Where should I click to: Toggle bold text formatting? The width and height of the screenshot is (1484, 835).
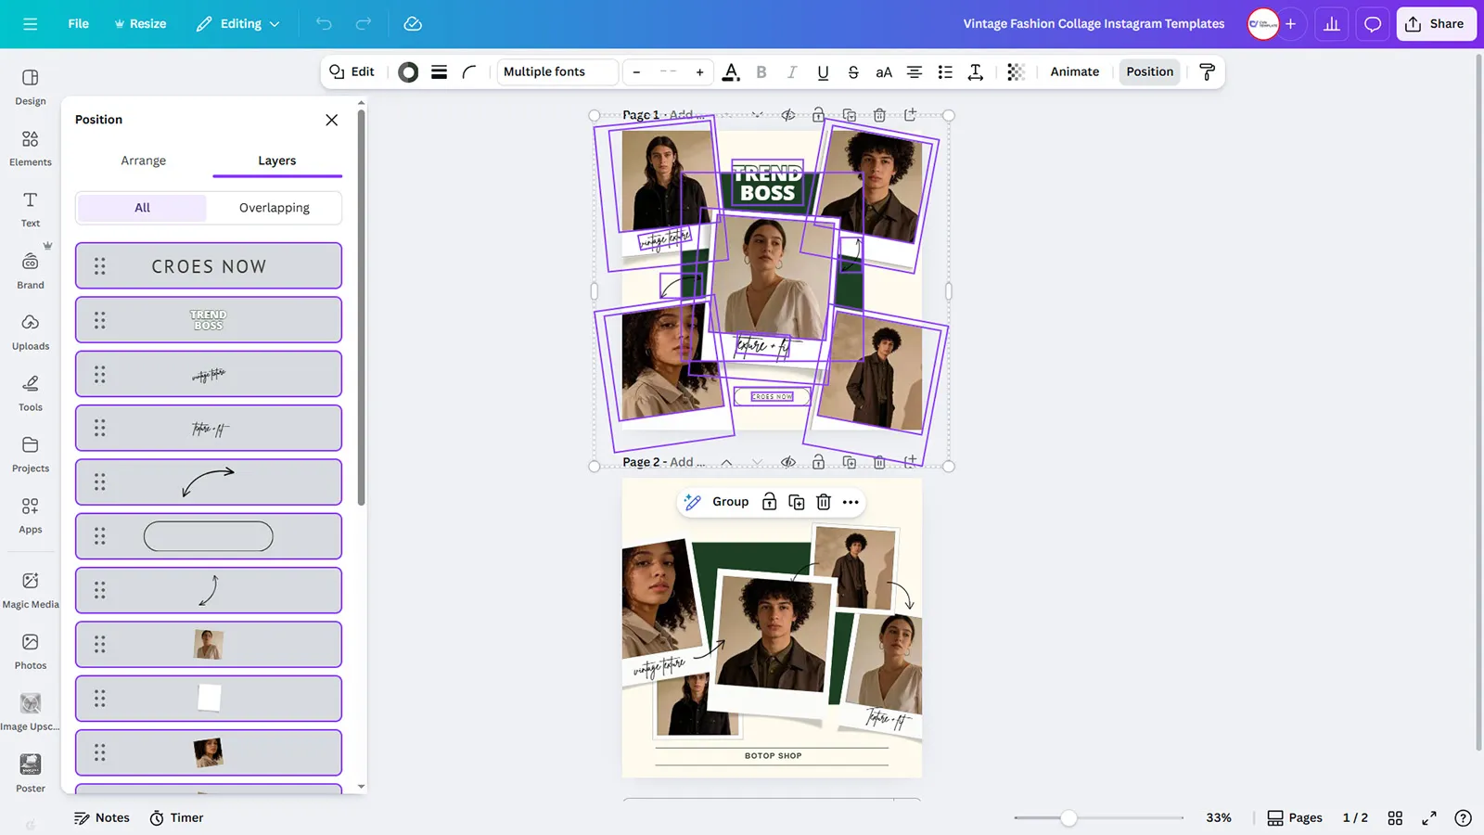(x=761, y=72)
